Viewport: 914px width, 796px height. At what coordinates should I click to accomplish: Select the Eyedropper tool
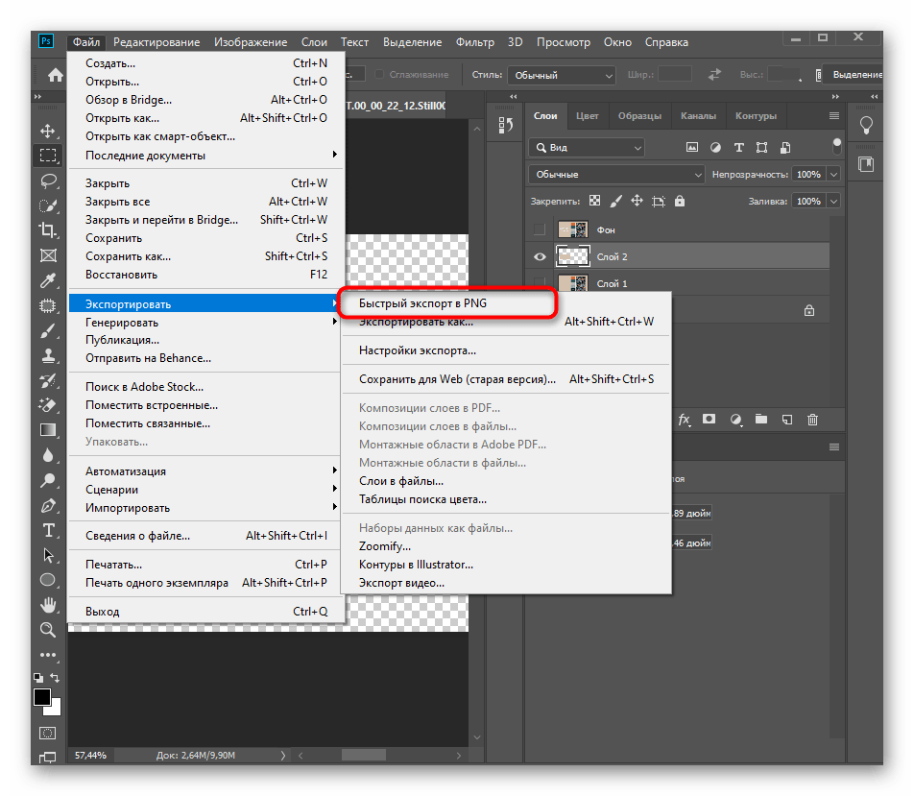coord(48,280)
